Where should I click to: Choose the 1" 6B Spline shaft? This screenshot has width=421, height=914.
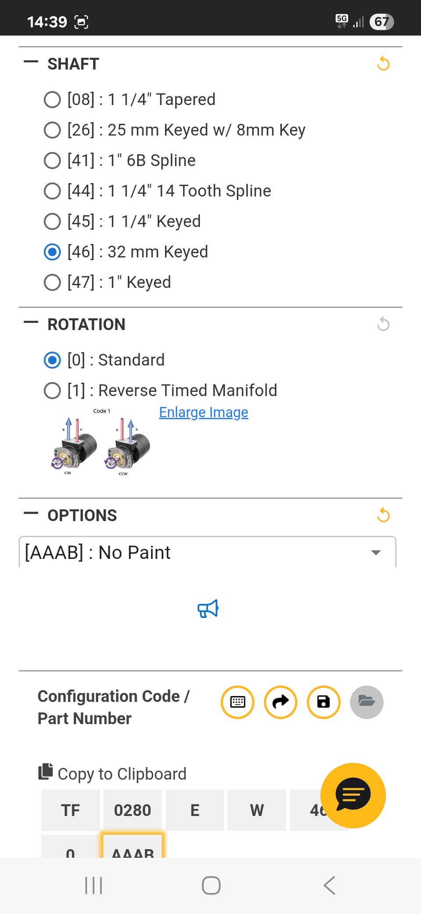[x=52, y=160]
